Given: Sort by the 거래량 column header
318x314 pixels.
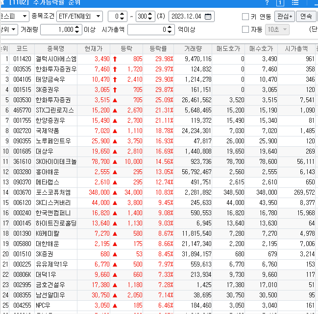Looking at the screenshot, I should tap(193, 48).
